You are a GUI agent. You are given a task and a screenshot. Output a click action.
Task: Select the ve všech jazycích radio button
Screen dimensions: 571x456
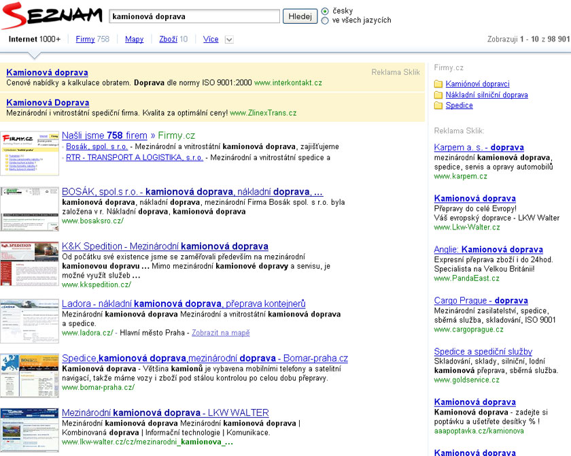tap(325, 20)
